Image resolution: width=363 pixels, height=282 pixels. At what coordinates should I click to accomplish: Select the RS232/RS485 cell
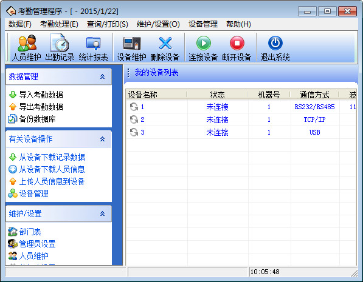coord(314,107)
